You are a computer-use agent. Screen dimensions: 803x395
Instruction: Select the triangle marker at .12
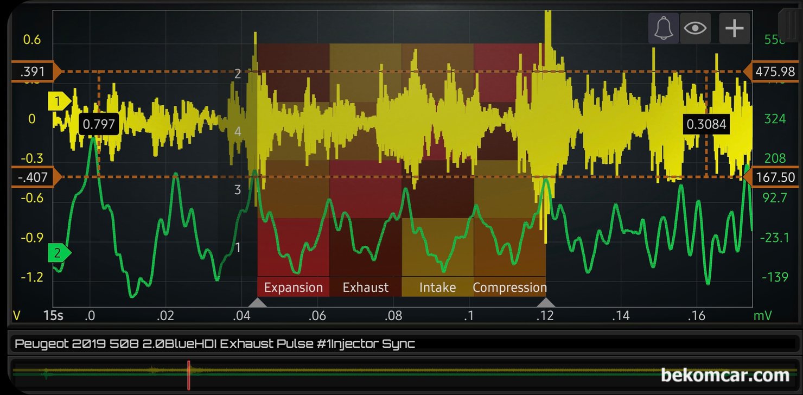pos(546,302)
